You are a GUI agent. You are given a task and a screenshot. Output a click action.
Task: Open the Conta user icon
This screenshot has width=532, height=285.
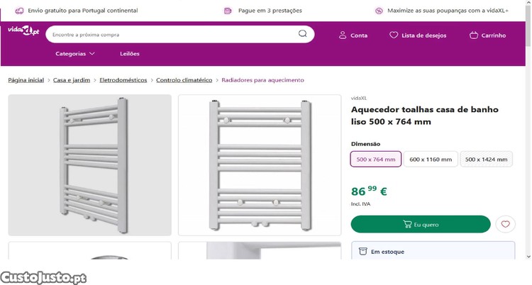pyautogui.click(x=343, y=35)
